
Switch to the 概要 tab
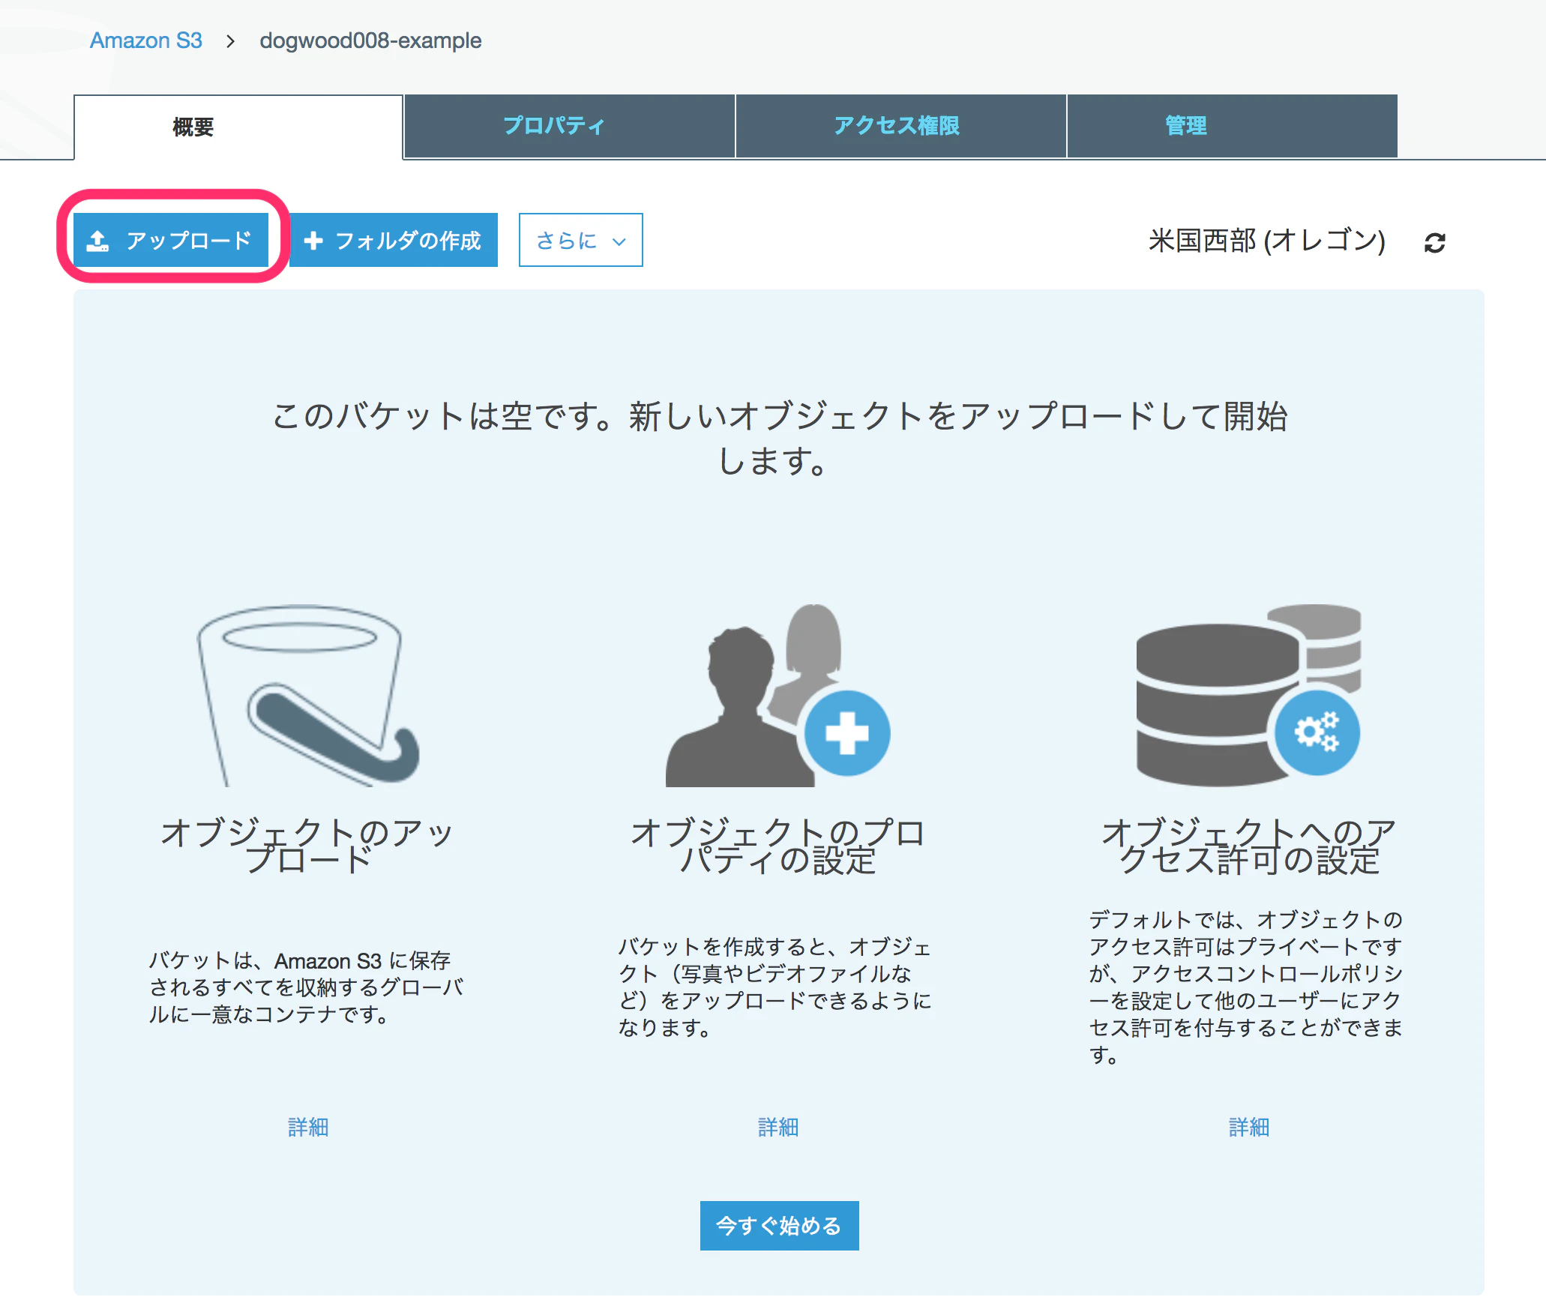click(x=238, y=127)
